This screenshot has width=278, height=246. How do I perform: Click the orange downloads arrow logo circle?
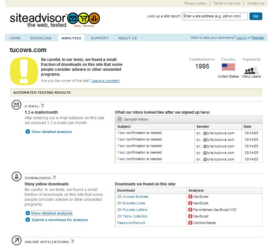94,18
